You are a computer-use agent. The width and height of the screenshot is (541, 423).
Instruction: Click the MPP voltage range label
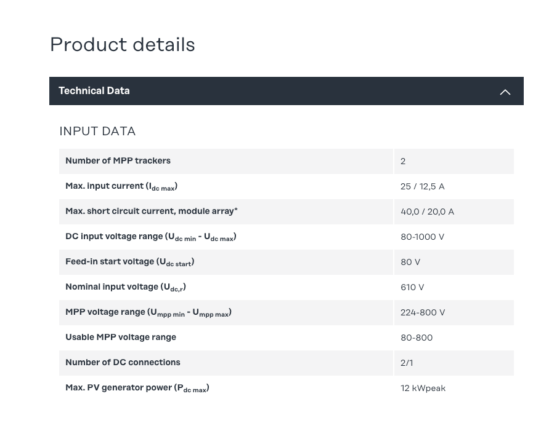pyautogui.click(x=148, y=312)
